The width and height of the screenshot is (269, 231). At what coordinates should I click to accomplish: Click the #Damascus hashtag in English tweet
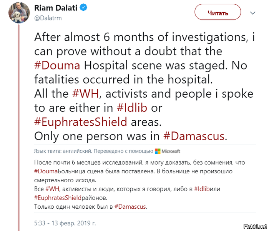194,136
